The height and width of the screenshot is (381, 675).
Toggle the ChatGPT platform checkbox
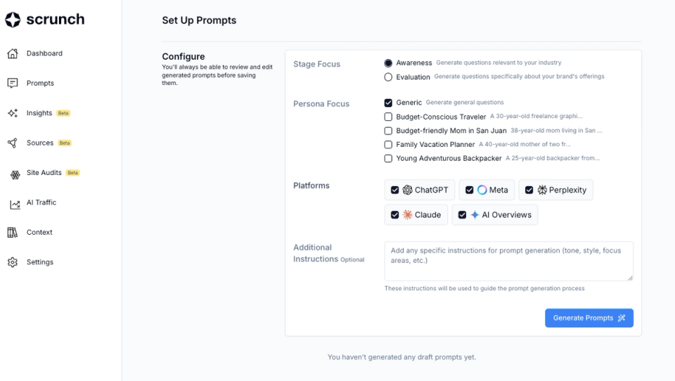click(x=394, y=190)
